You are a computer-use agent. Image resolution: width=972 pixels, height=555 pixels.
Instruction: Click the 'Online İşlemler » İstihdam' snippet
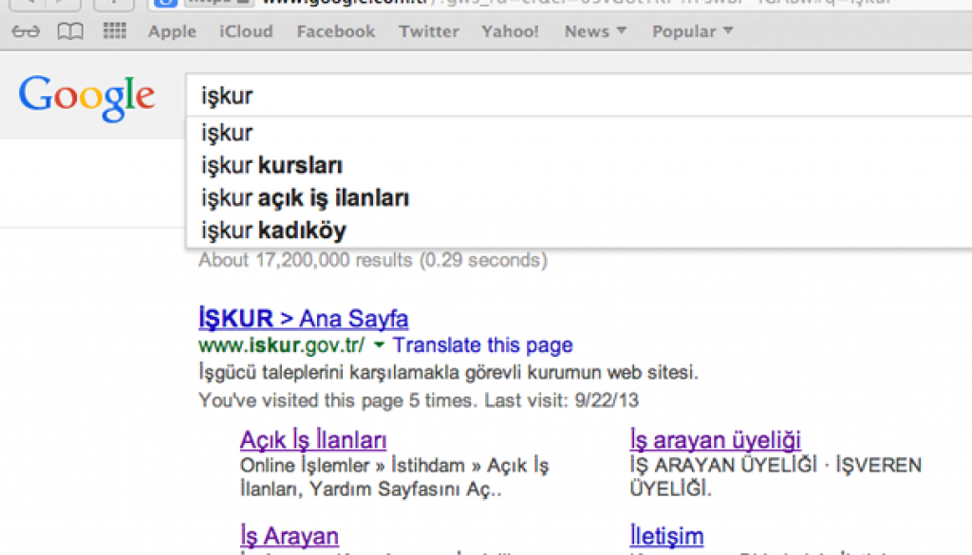[x=394, y=477]
